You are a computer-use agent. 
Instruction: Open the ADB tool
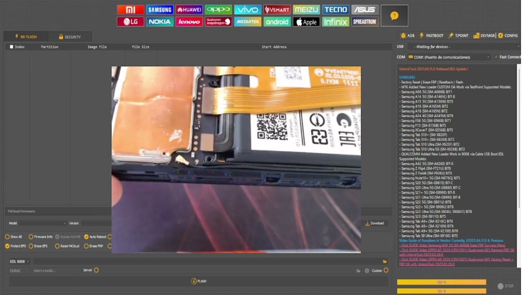(x=408, y=36)
